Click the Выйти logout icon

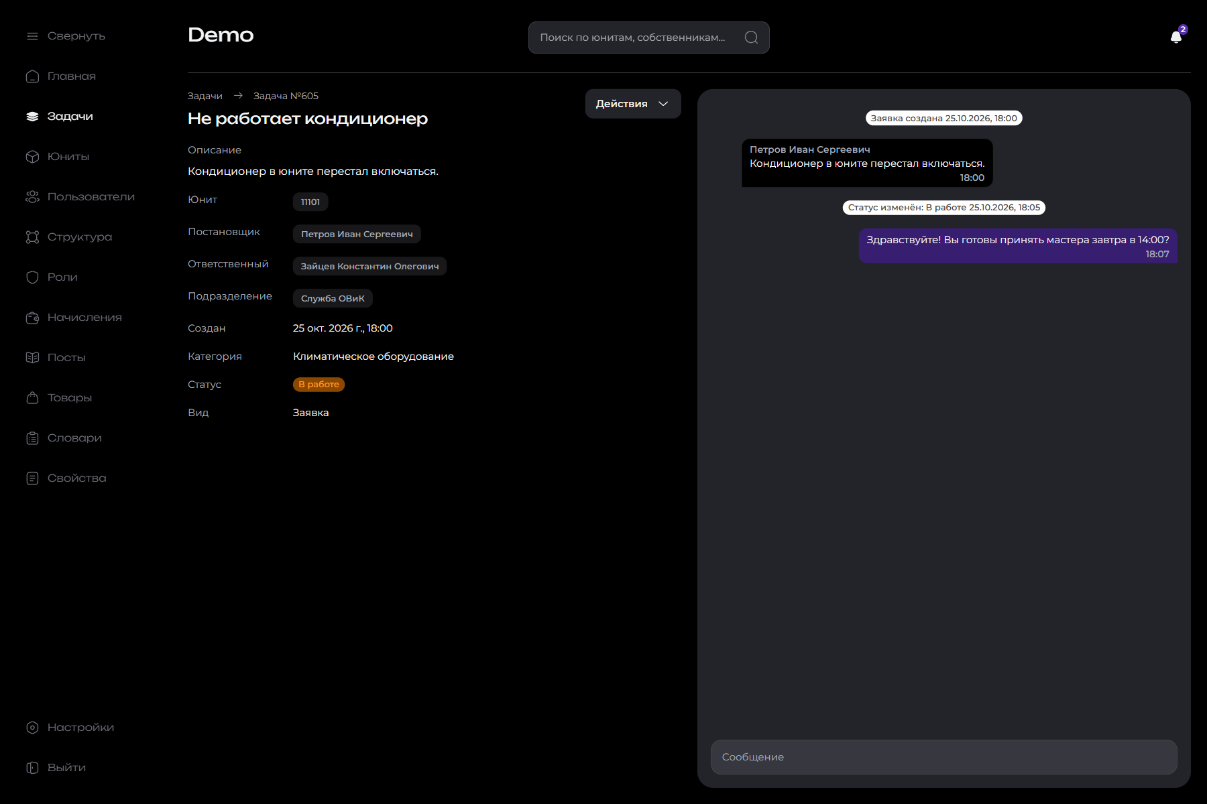(x=32, y=768)
